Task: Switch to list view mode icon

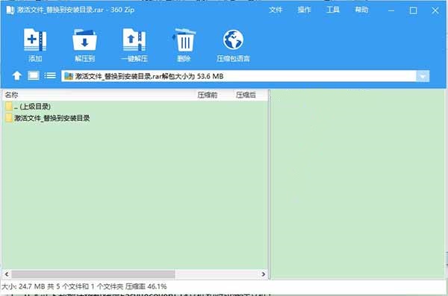Action: tap(50, 75)
